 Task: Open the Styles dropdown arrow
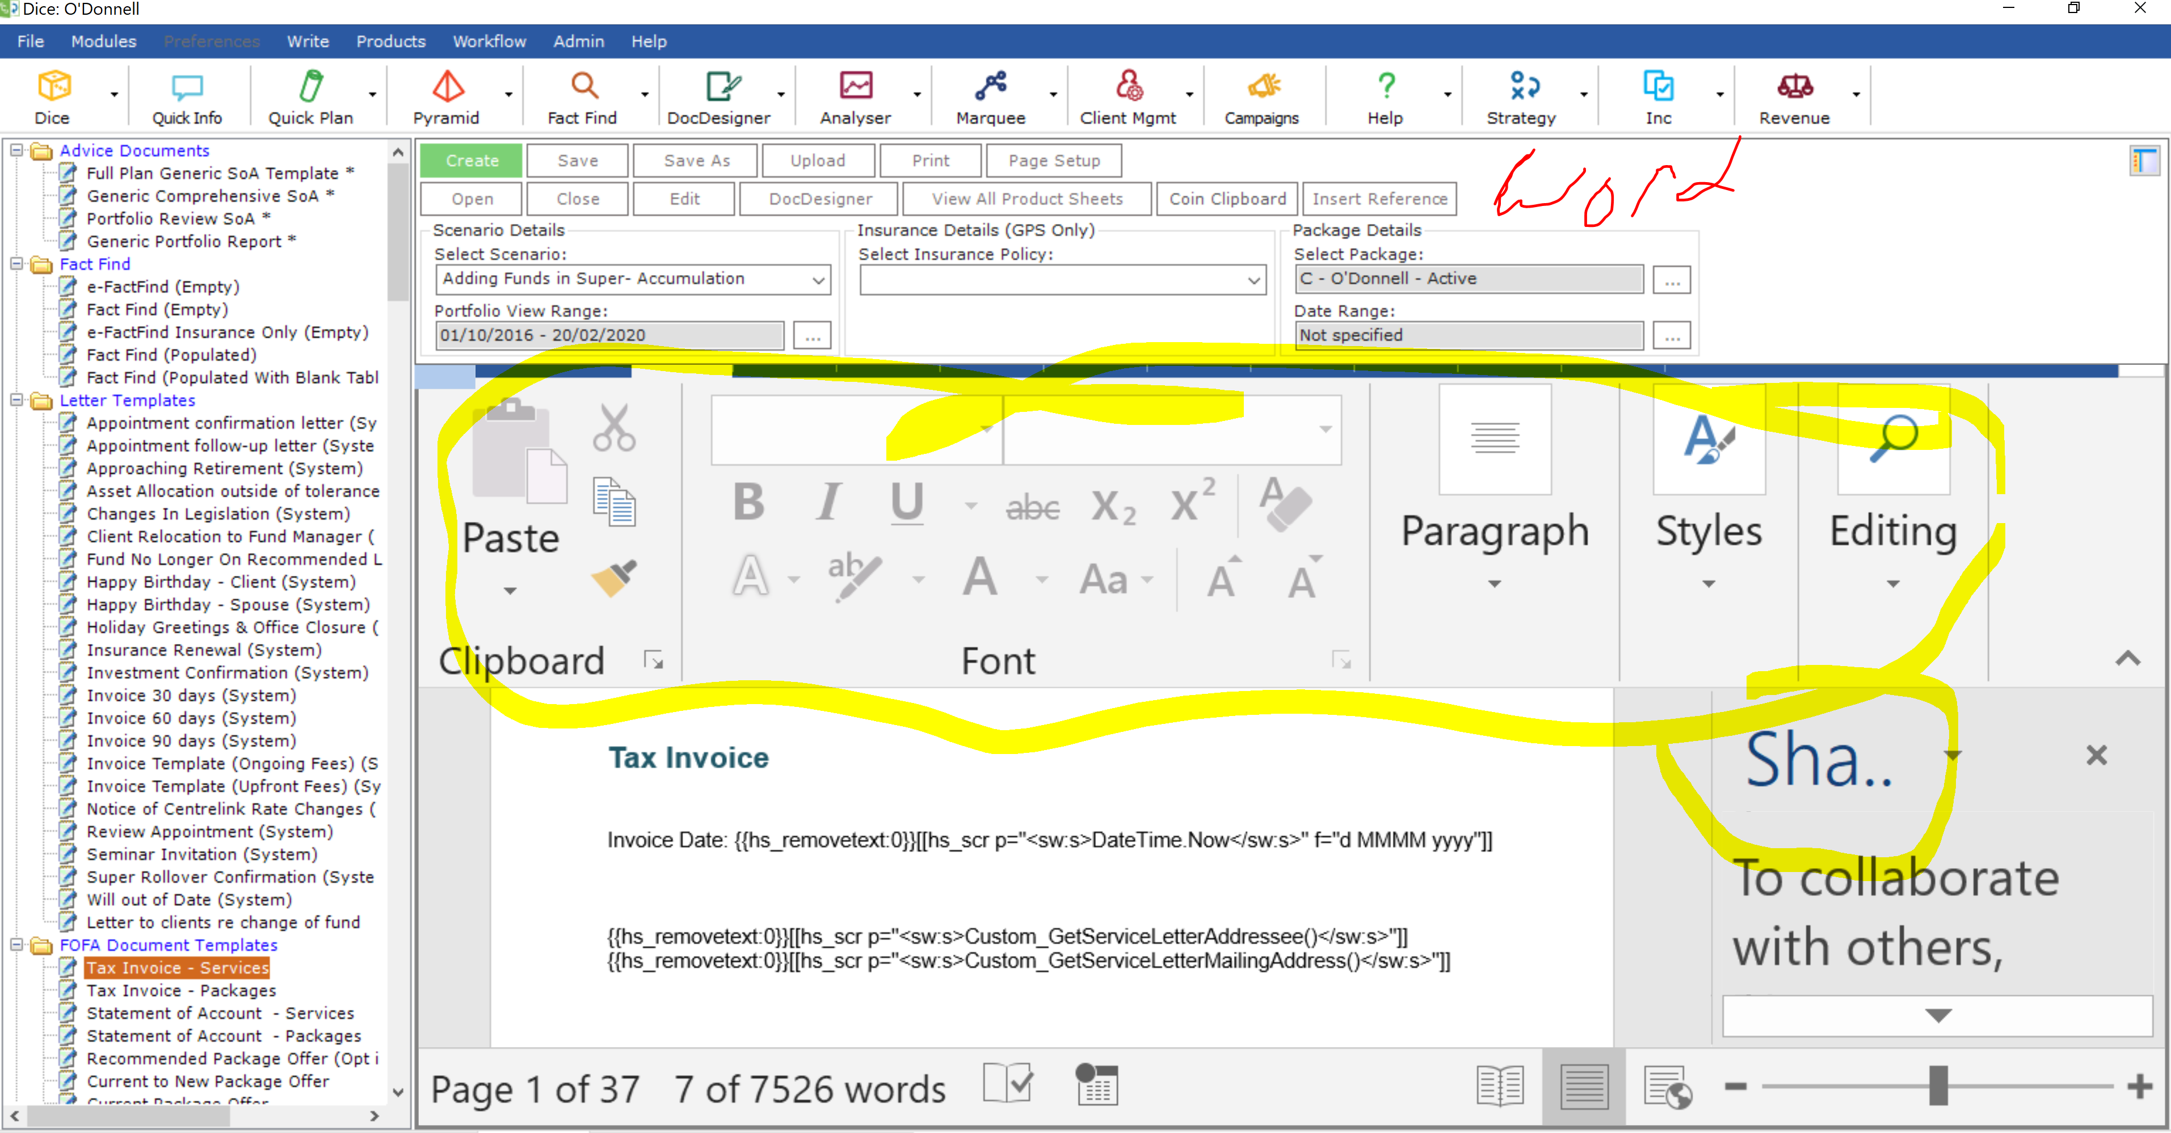[x=1709, y=583]
